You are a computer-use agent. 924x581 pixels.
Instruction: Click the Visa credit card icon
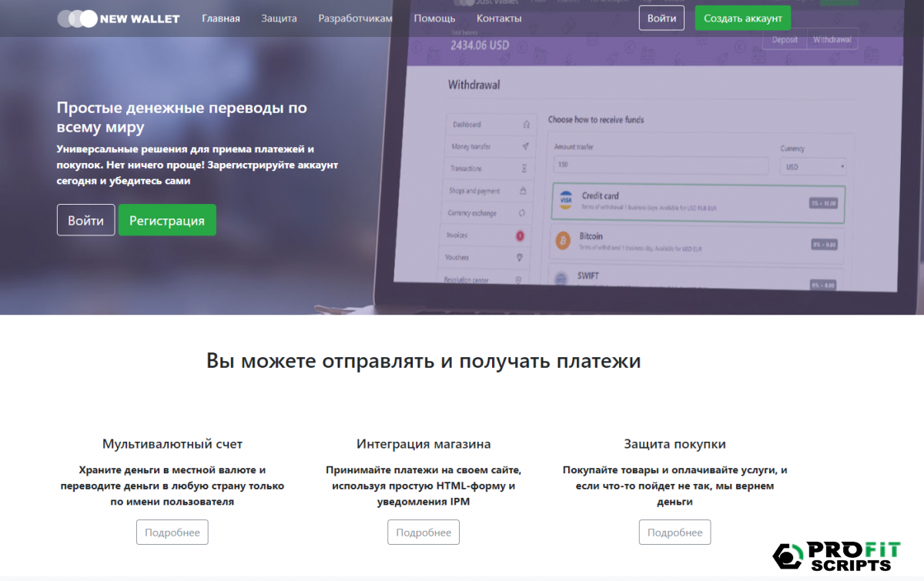[566, 200]
